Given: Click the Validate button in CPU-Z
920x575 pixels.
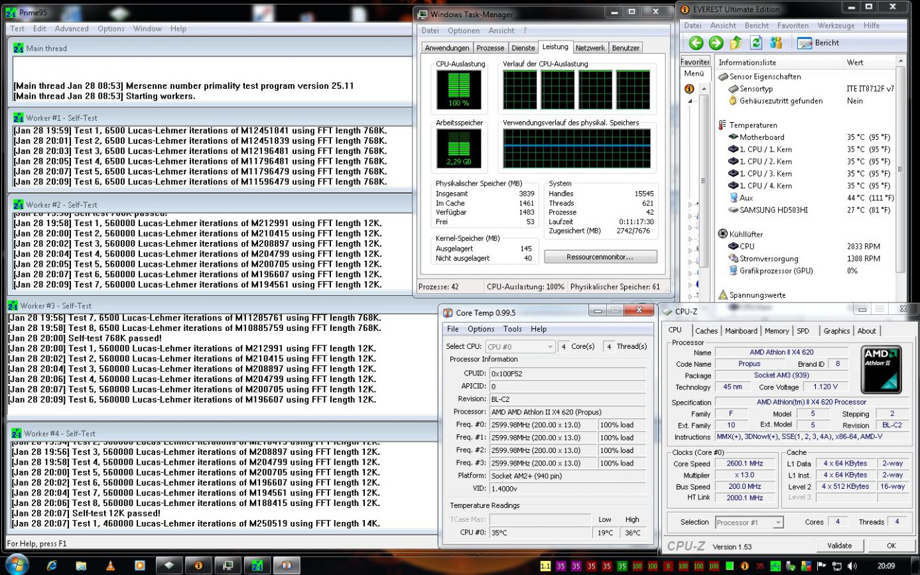Looking at the screenshot, I should [839, 546].
